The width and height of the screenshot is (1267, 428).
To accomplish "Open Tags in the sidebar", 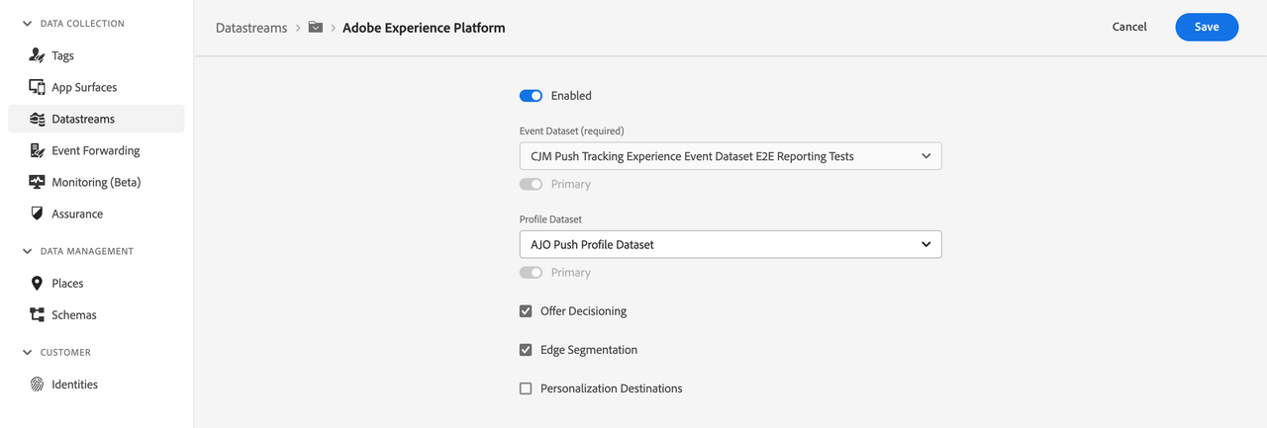I will 96,56.
